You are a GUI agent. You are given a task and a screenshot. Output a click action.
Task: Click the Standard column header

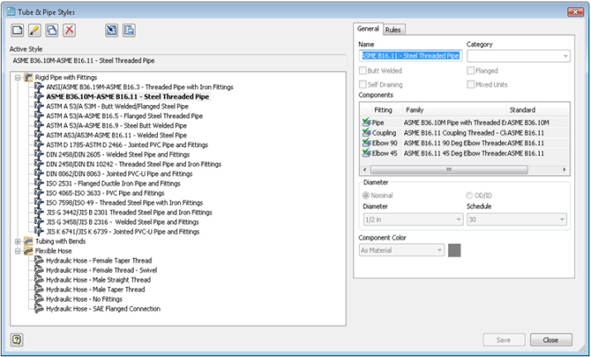coord(538,110)
